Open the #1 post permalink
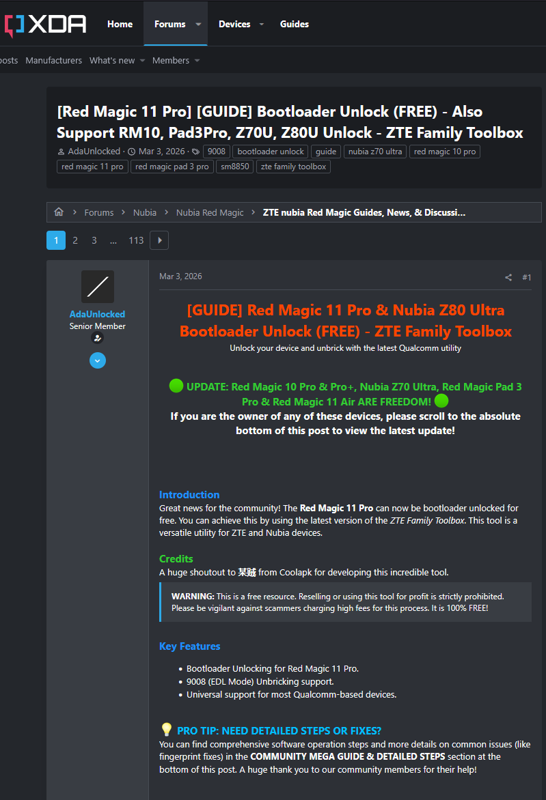Screen dimensions: 546x800 [527, 278]
